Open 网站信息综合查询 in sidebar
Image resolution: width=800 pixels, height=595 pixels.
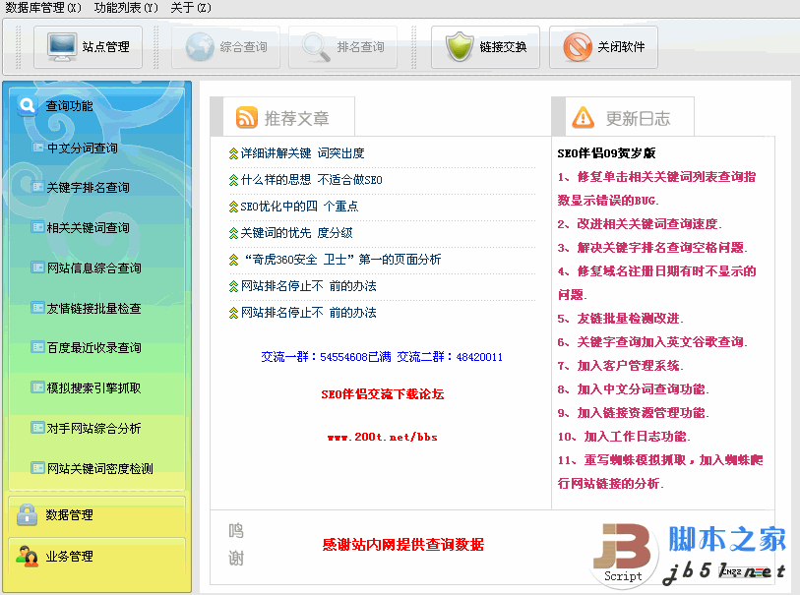coord(93,268)
